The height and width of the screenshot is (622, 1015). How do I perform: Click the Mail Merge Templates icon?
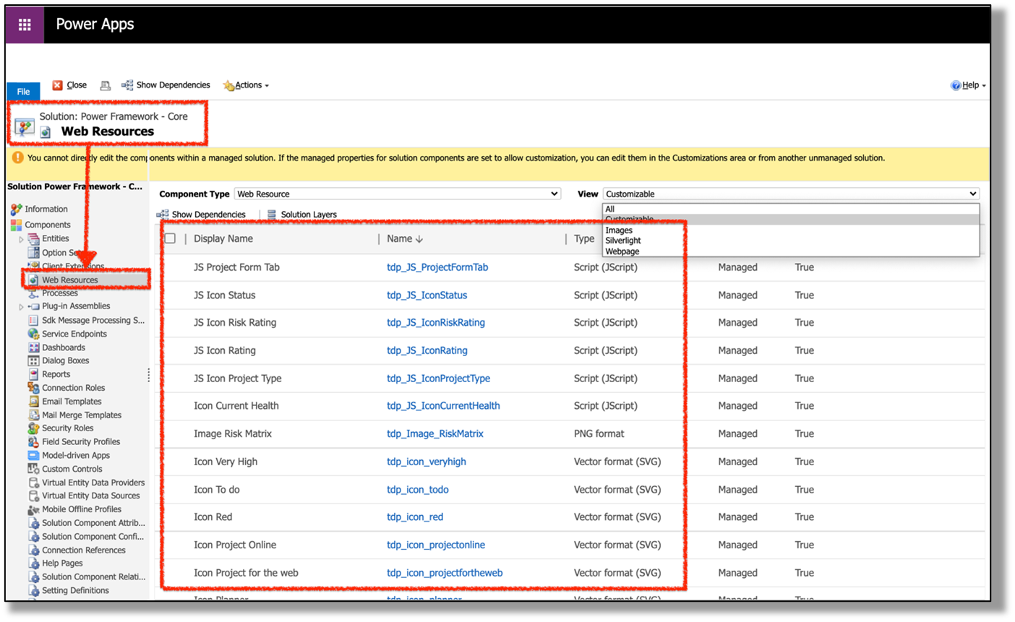point(33,415)
